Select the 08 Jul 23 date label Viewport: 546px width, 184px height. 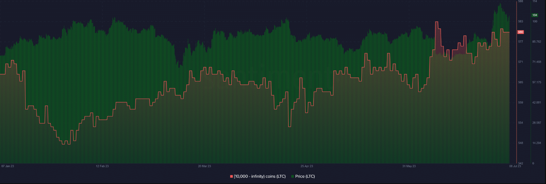(x=515, y=166)
